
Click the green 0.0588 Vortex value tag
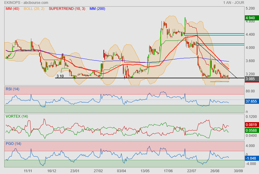251,130
